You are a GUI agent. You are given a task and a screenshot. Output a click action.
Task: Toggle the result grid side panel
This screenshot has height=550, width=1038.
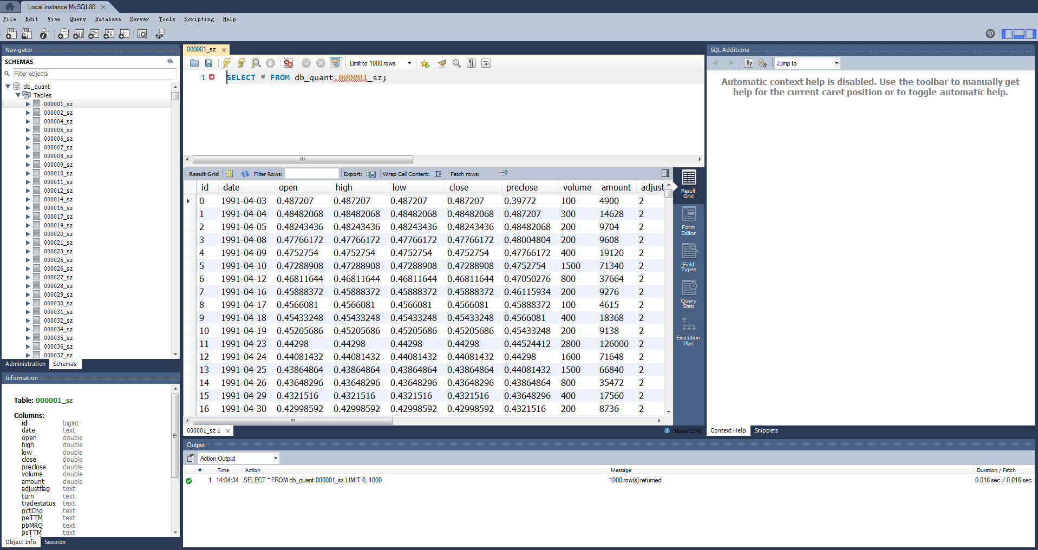[x=665, y=173]
